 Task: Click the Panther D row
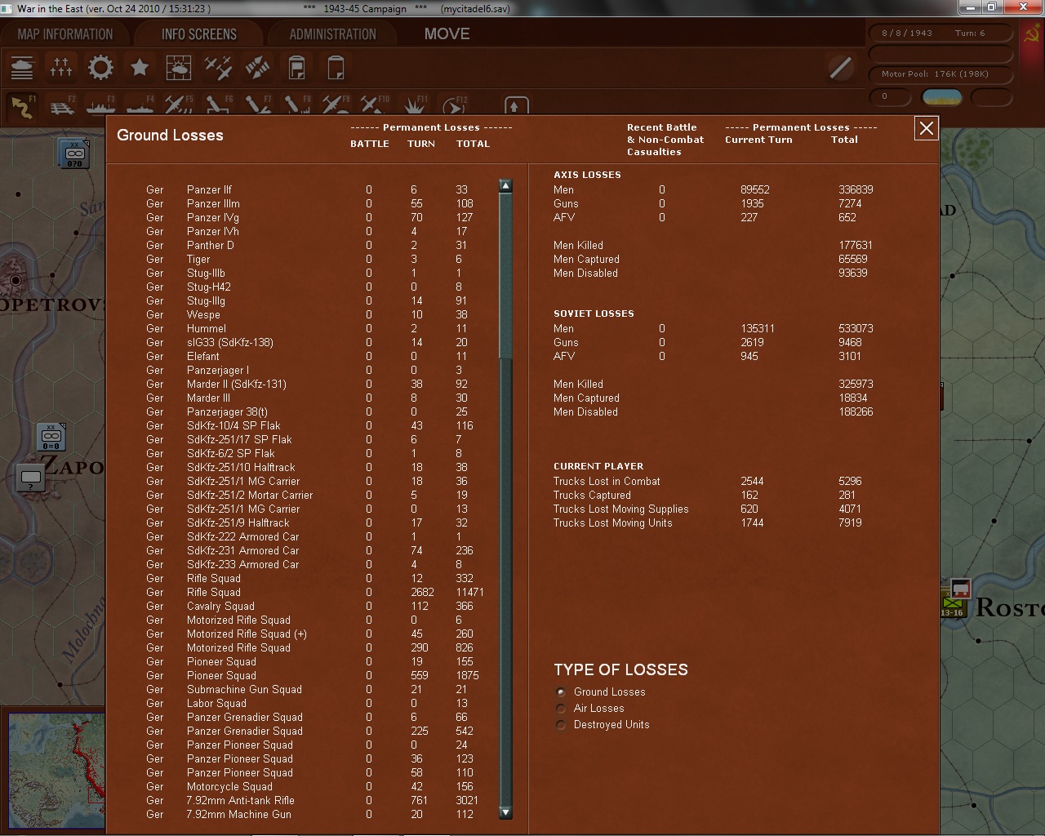click(x=317, y=245)
